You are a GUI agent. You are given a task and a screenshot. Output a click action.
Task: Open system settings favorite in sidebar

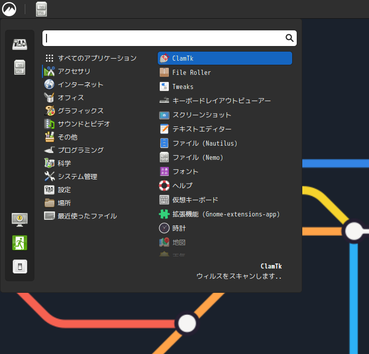click(x=20, y=45)
